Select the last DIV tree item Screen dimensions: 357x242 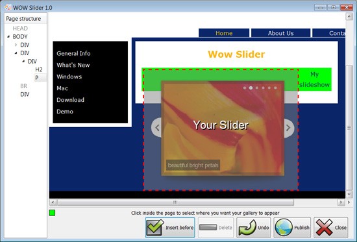point(25,94)
